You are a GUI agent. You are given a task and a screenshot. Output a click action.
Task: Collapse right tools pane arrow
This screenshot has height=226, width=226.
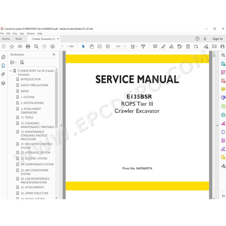(x=217, y=126)
